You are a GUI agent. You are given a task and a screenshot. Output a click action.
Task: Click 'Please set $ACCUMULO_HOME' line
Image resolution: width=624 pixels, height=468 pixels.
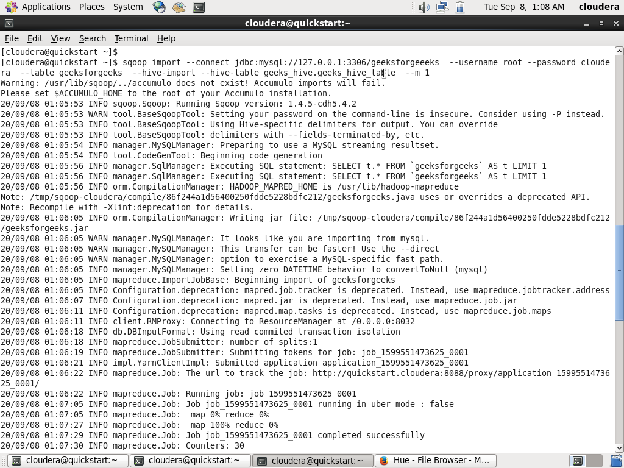(x=166, y=93)
